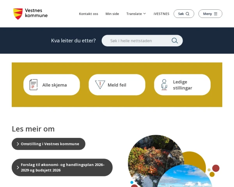
Task: Open Ledige stillingar shortcut
Action: (182, 85)
